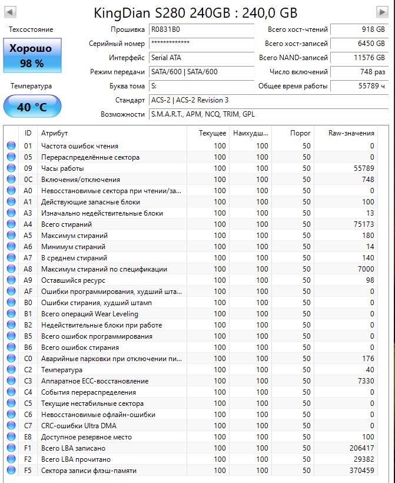The image size is (395, 483).
Task: Click status orb for Частота ошибок чтения
Action: click(11, 145)
